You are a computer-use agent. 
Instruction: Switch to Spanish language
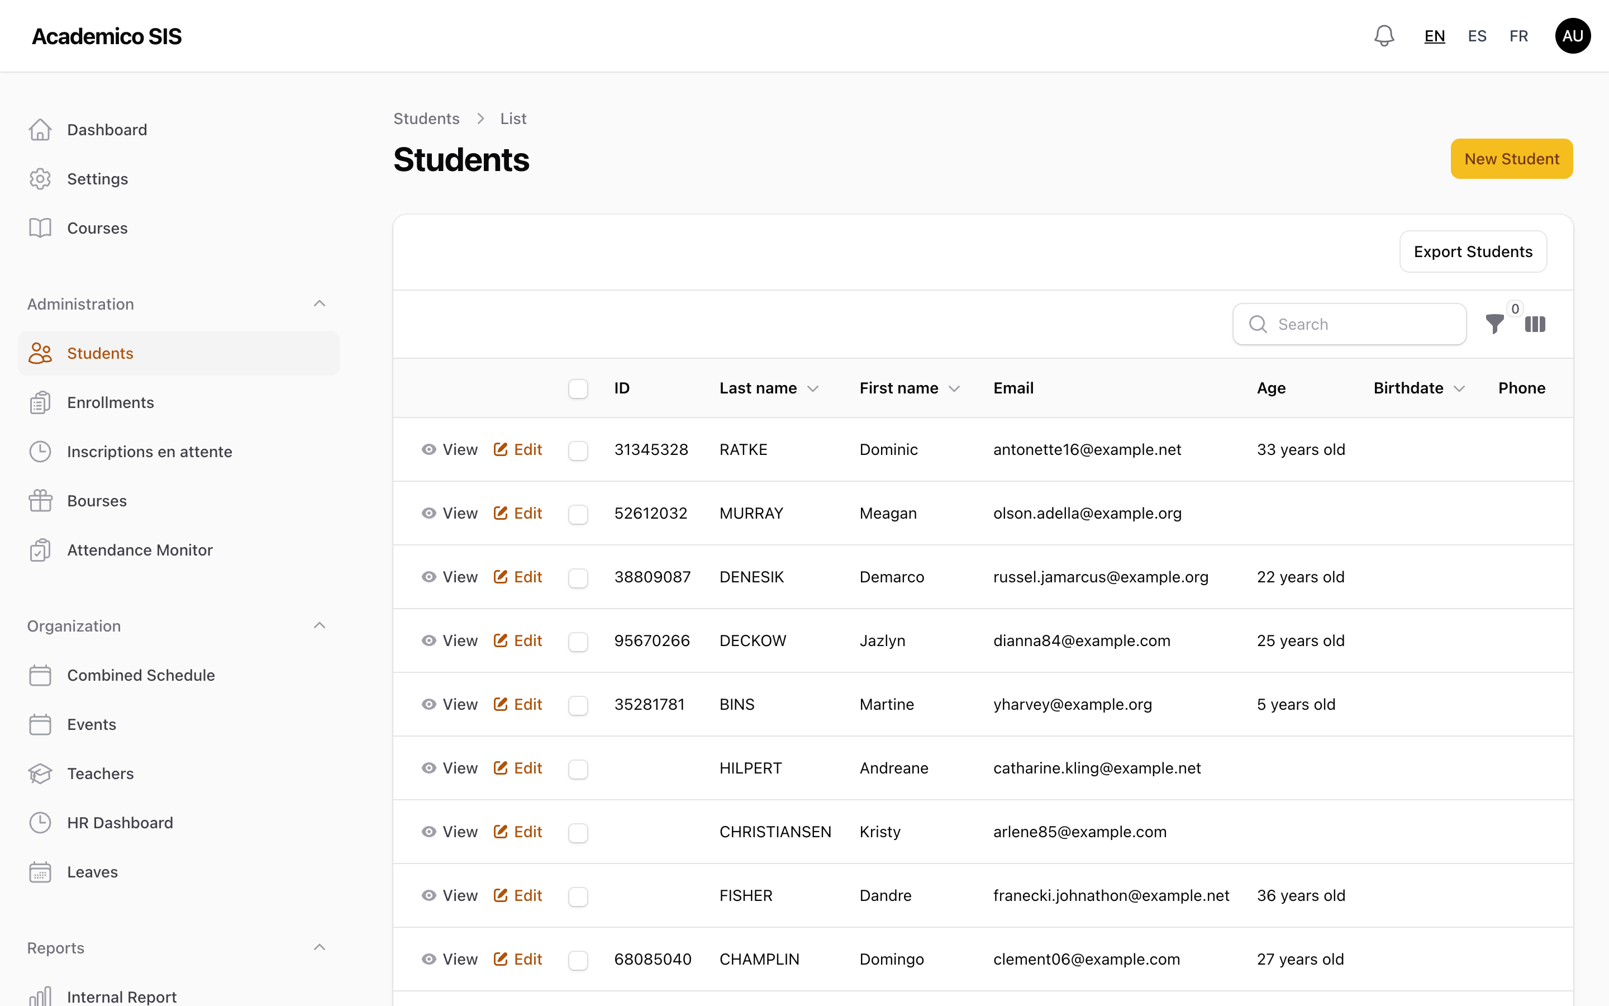click(x=1477, y=35)
